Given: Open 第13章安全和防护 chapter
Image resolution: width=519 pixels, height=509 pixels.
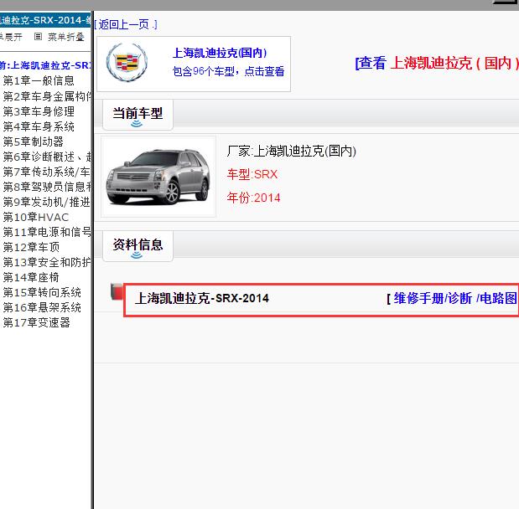Looking at the screenshot, I should (x=47, y=262).
